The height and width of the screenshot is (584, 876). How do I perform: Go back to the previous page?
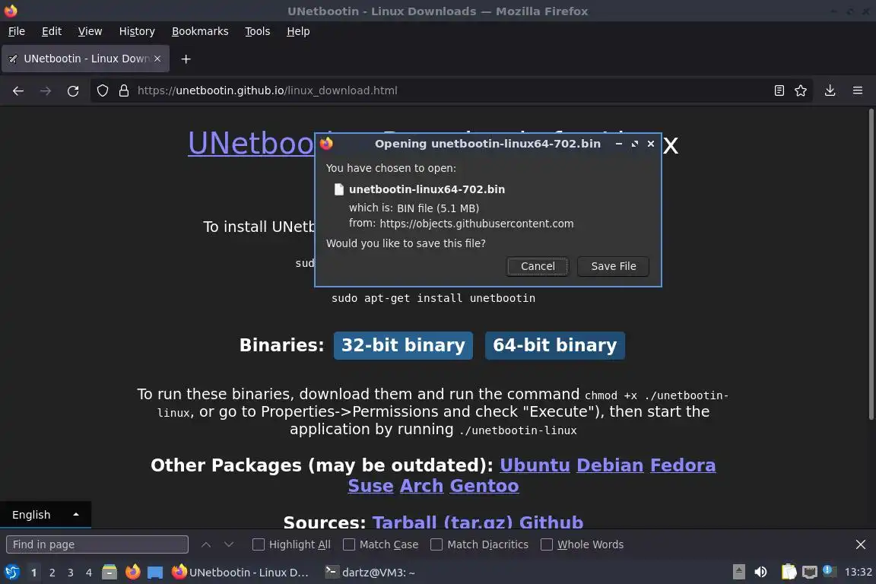(x=18, y=90)
